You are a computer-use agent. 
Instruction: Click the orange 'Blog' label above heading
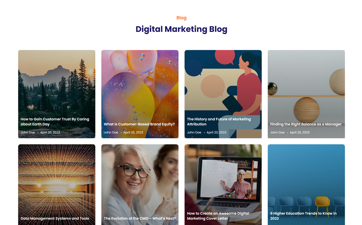[x=182, y=18]
